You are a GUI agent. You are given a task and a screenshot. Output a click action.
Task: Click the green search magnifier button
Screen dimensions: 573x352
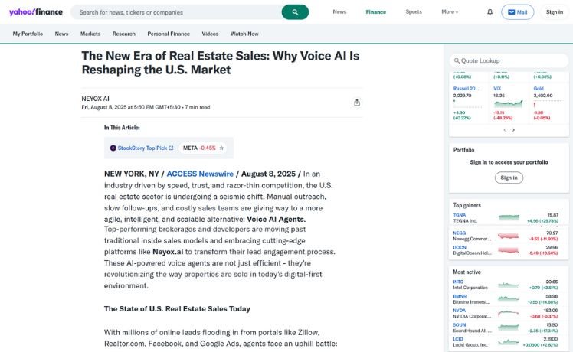click(295, 12)
